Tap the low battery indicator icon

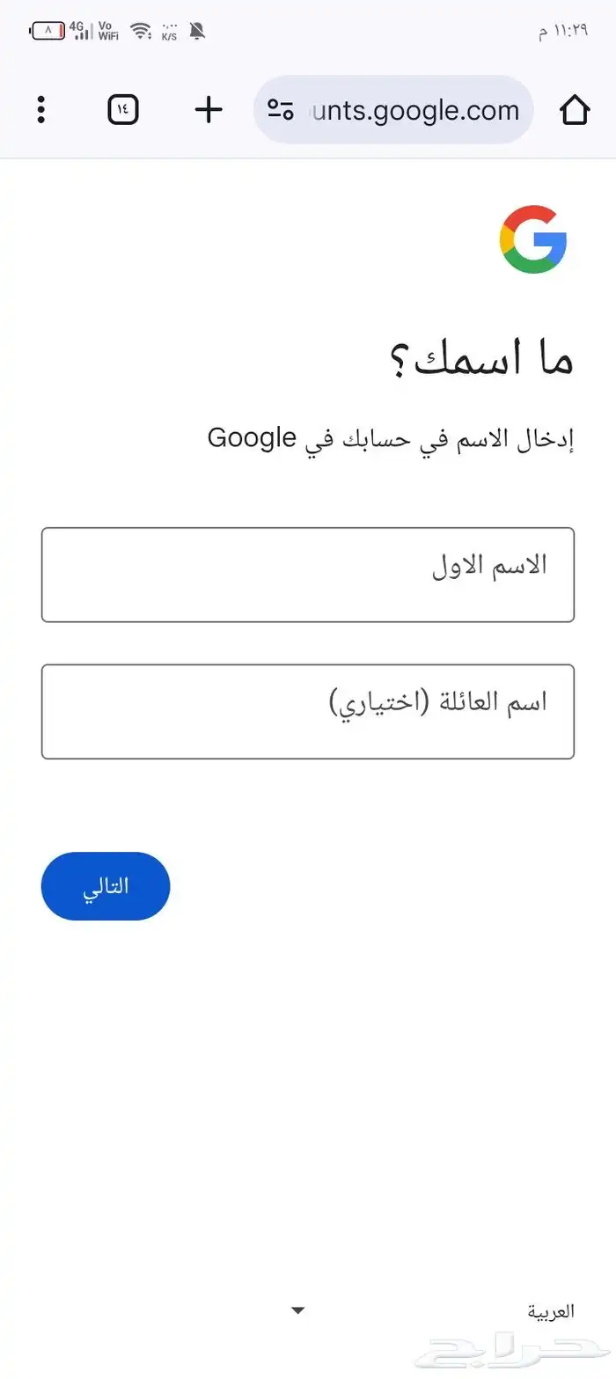coord(48,32)
